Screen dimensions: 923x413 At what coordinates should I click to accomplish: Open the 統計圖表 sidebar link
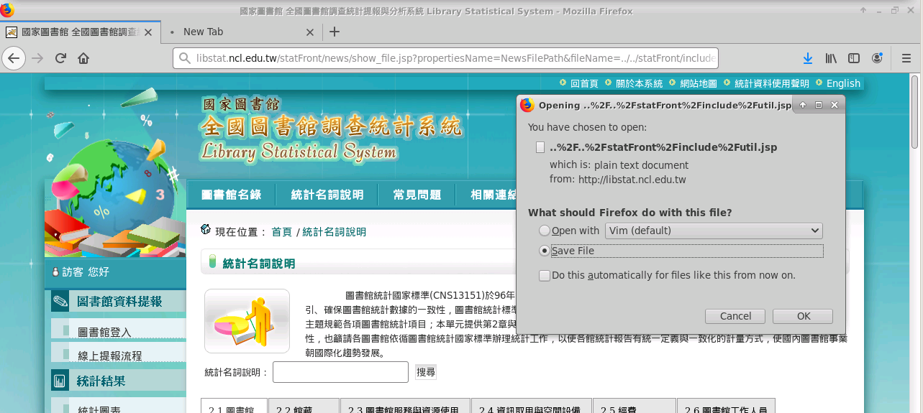99,409
